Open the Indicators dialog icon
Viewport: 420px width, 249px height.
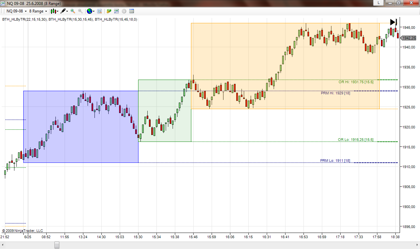click(116, 11)
